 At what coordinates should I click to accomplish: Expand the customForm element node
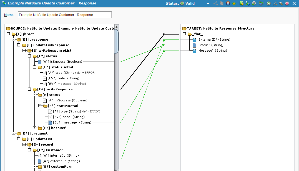[x=34, y=167]
